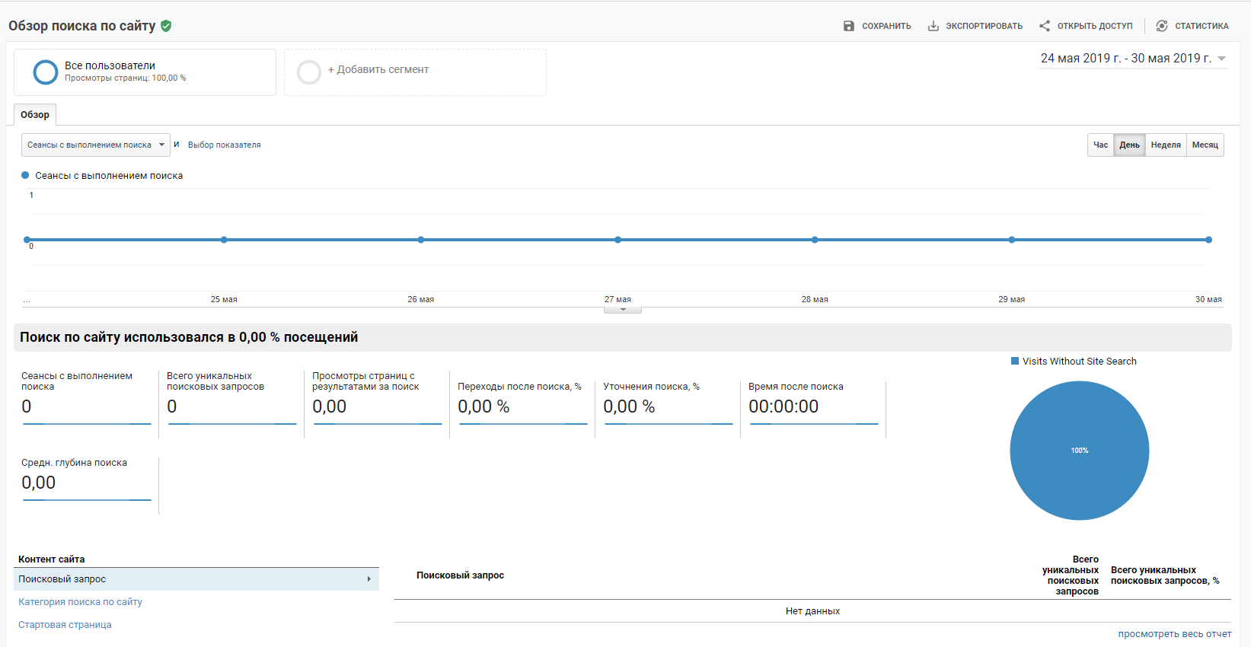Click the statistics insights icon

click(1162, 26)
